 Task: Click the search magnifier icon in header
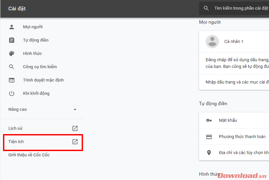pyautogui.click(x=206, y=8)
